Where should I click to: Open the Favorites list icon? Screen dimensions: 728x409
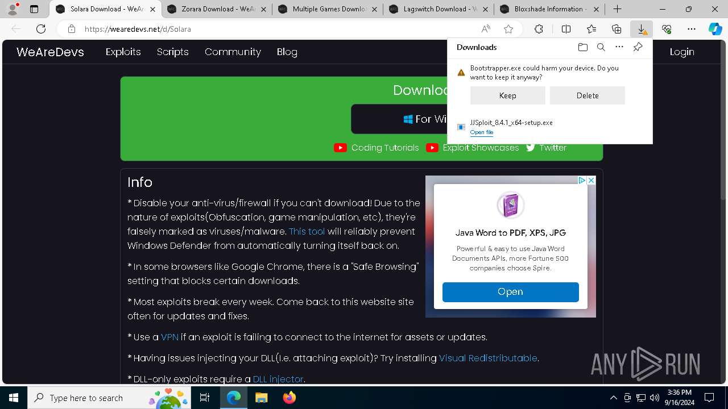(x=591, y=29)
